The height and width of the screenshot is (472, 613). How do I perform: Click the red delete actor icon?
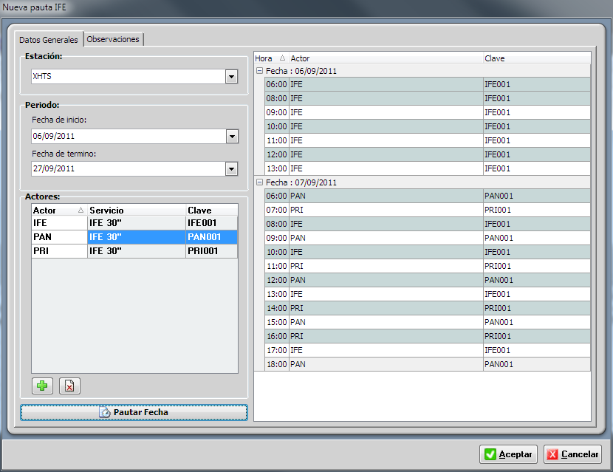point(69,386)
